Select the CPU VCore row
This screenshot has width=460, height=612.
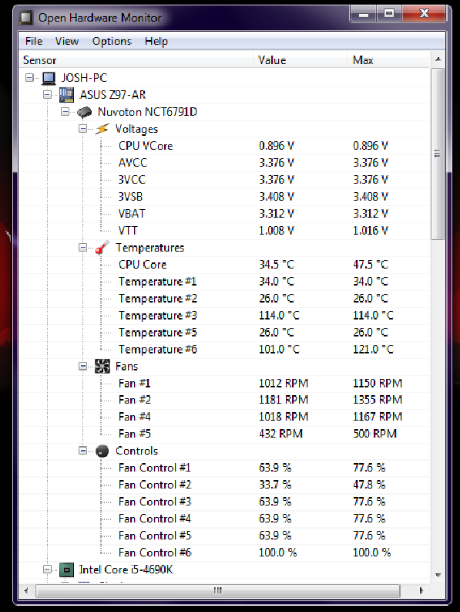tap(225, 146)
